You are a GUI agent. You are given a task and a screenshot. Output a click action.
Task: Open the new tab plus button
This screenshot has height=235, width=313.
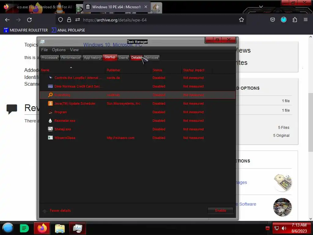(x=157, y=7)
